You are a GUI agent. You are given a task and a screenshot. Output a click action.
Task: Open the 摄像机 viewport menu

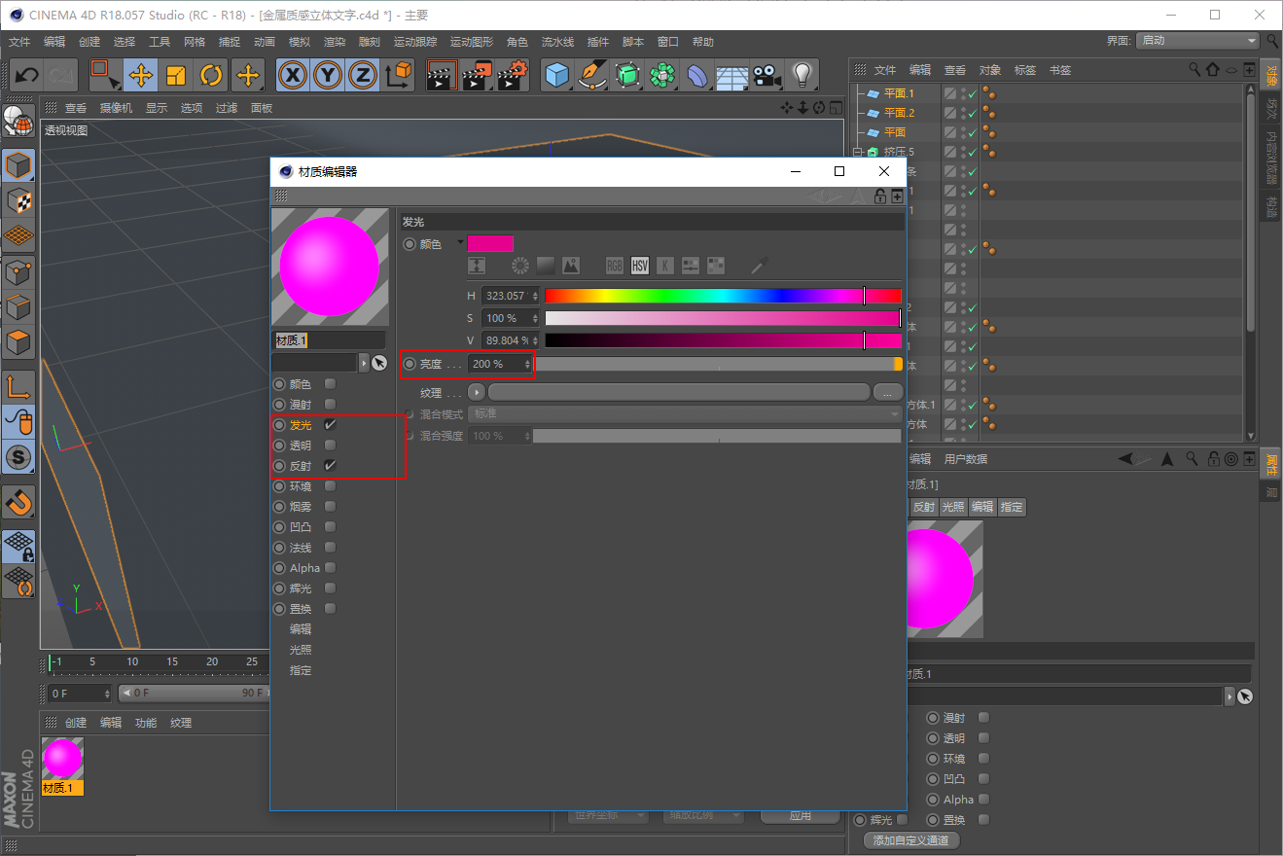pos(116,108)
